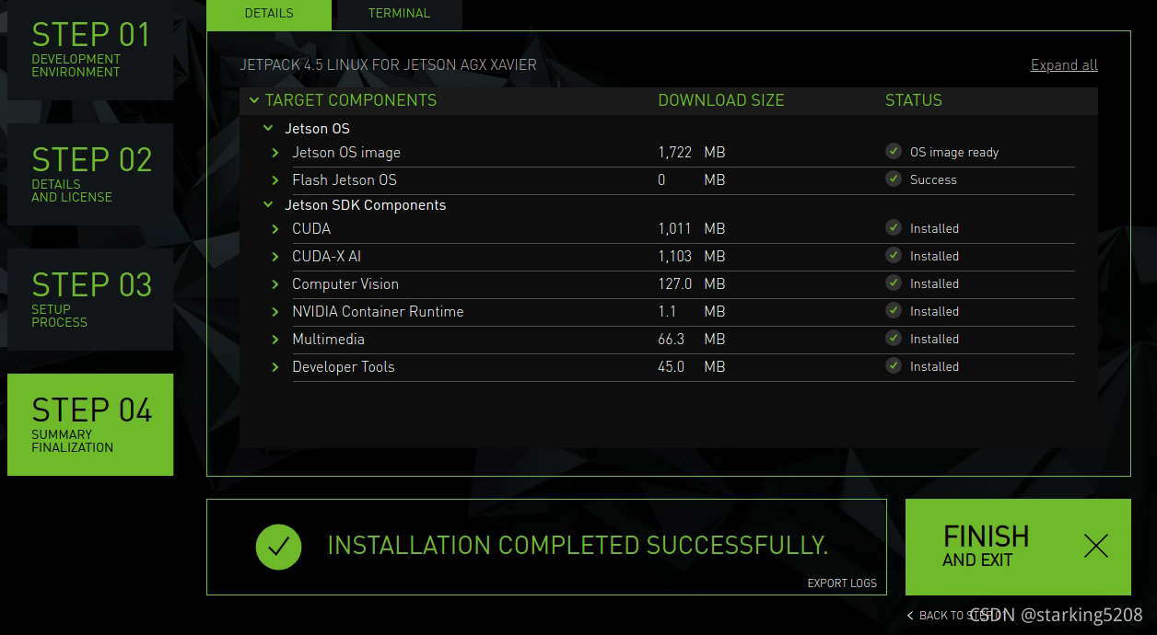Viewport: 1157px width, 635px height.
Task: Click the large installation completed checkmark circle
Action: click(x=278, y=547)
